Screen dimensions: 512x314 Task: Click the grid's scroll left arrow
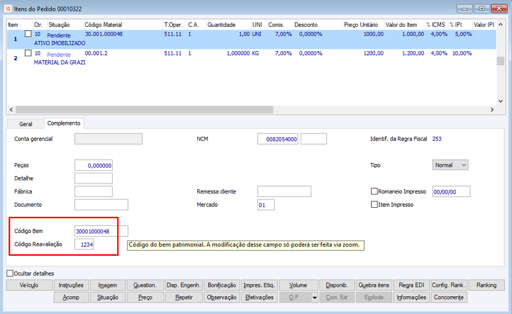click(11, 109)
